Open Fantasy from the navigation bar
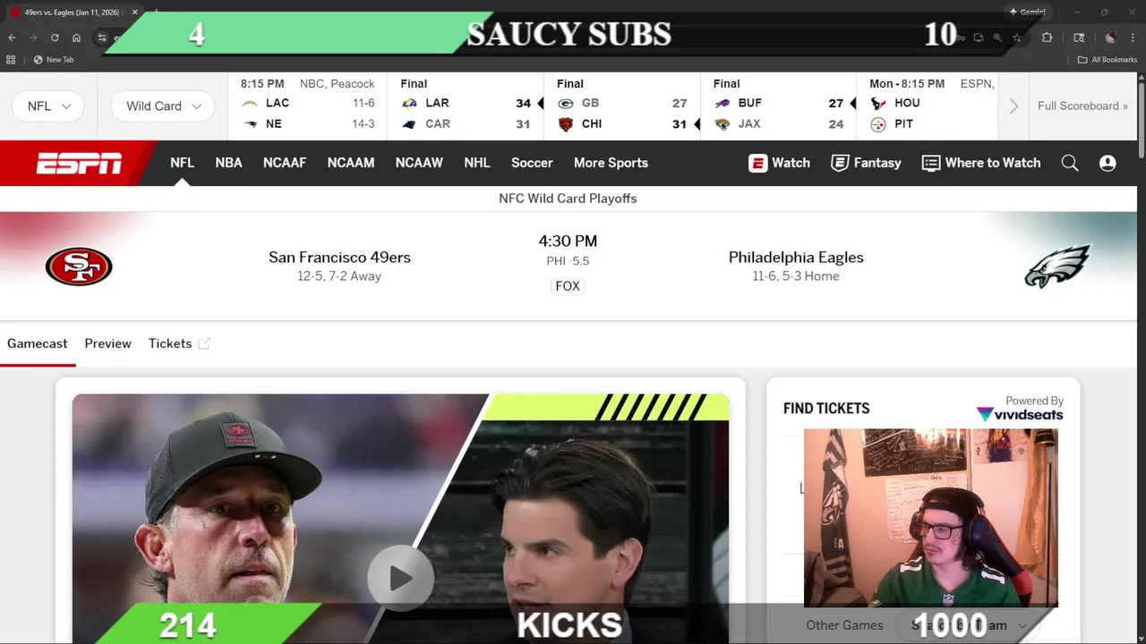Screen dimensions: 1146x644 [x=866, y=163]
